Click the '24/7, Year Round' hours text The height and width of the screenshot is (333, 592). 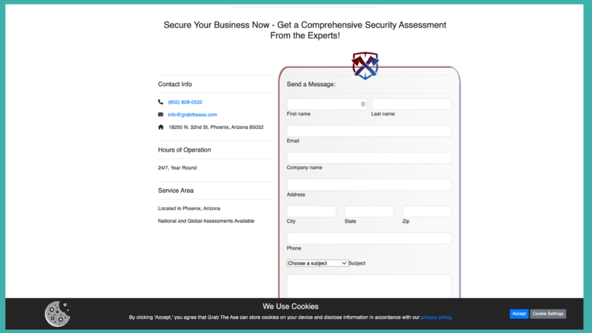(177, 168)
